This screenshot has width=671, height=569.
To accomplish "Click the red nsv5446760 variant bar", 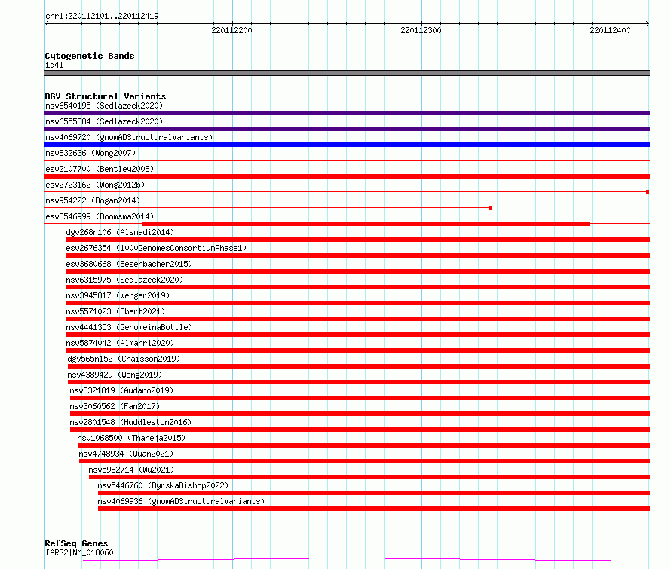I will [x=374, y=493].
